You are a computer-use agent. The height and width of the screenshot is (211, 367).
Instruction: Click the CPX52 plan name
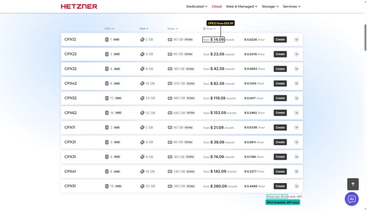(x=71, y=98)
